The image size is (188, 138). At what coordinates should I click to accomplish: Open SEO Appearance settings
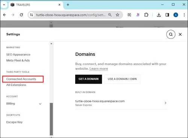pos(18,55)
